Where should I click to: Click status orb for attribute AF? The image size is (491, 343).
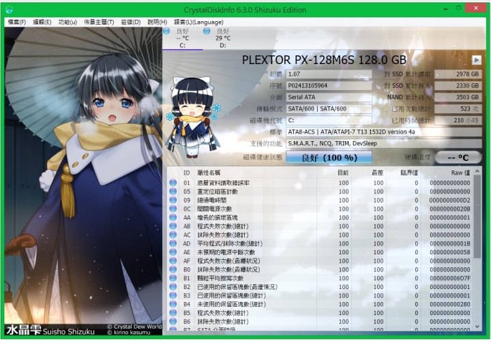coord(173,260)
